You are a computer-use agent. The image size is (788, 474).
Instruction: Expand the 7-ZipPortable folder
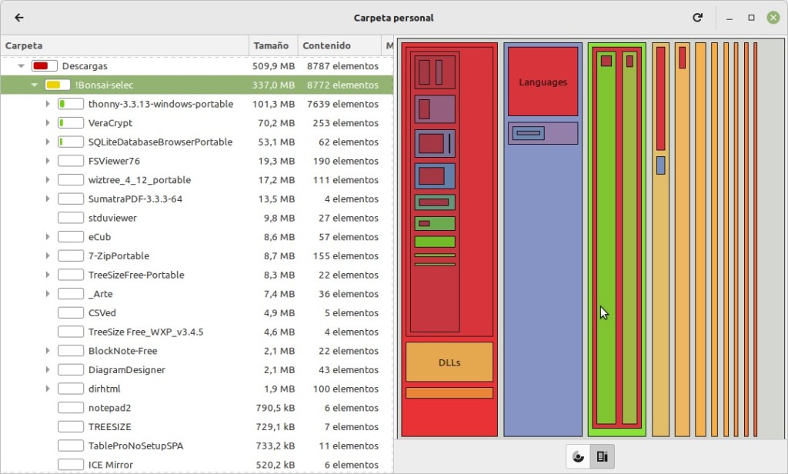pyautogui.click(x=48, y=256)
